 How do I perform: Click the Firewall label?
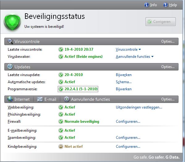coord(14,121)
